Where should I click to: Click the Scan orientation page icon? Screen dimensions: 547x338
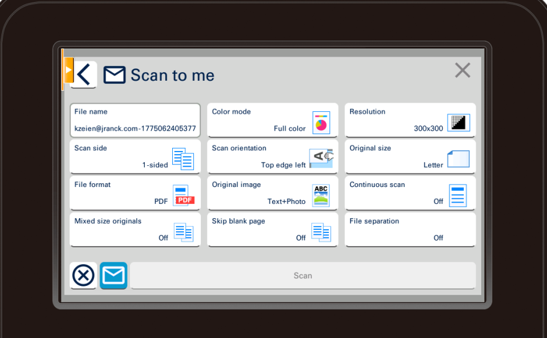(321, 158)
